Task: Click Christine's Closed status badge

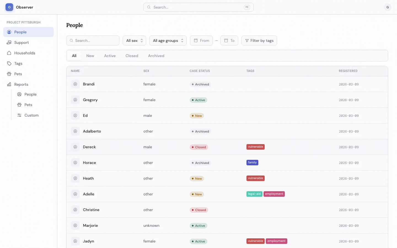Action: tap(199, 210)
